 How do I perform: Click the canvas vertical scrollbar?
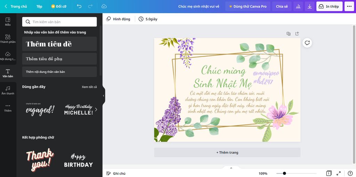click(354, 94)
